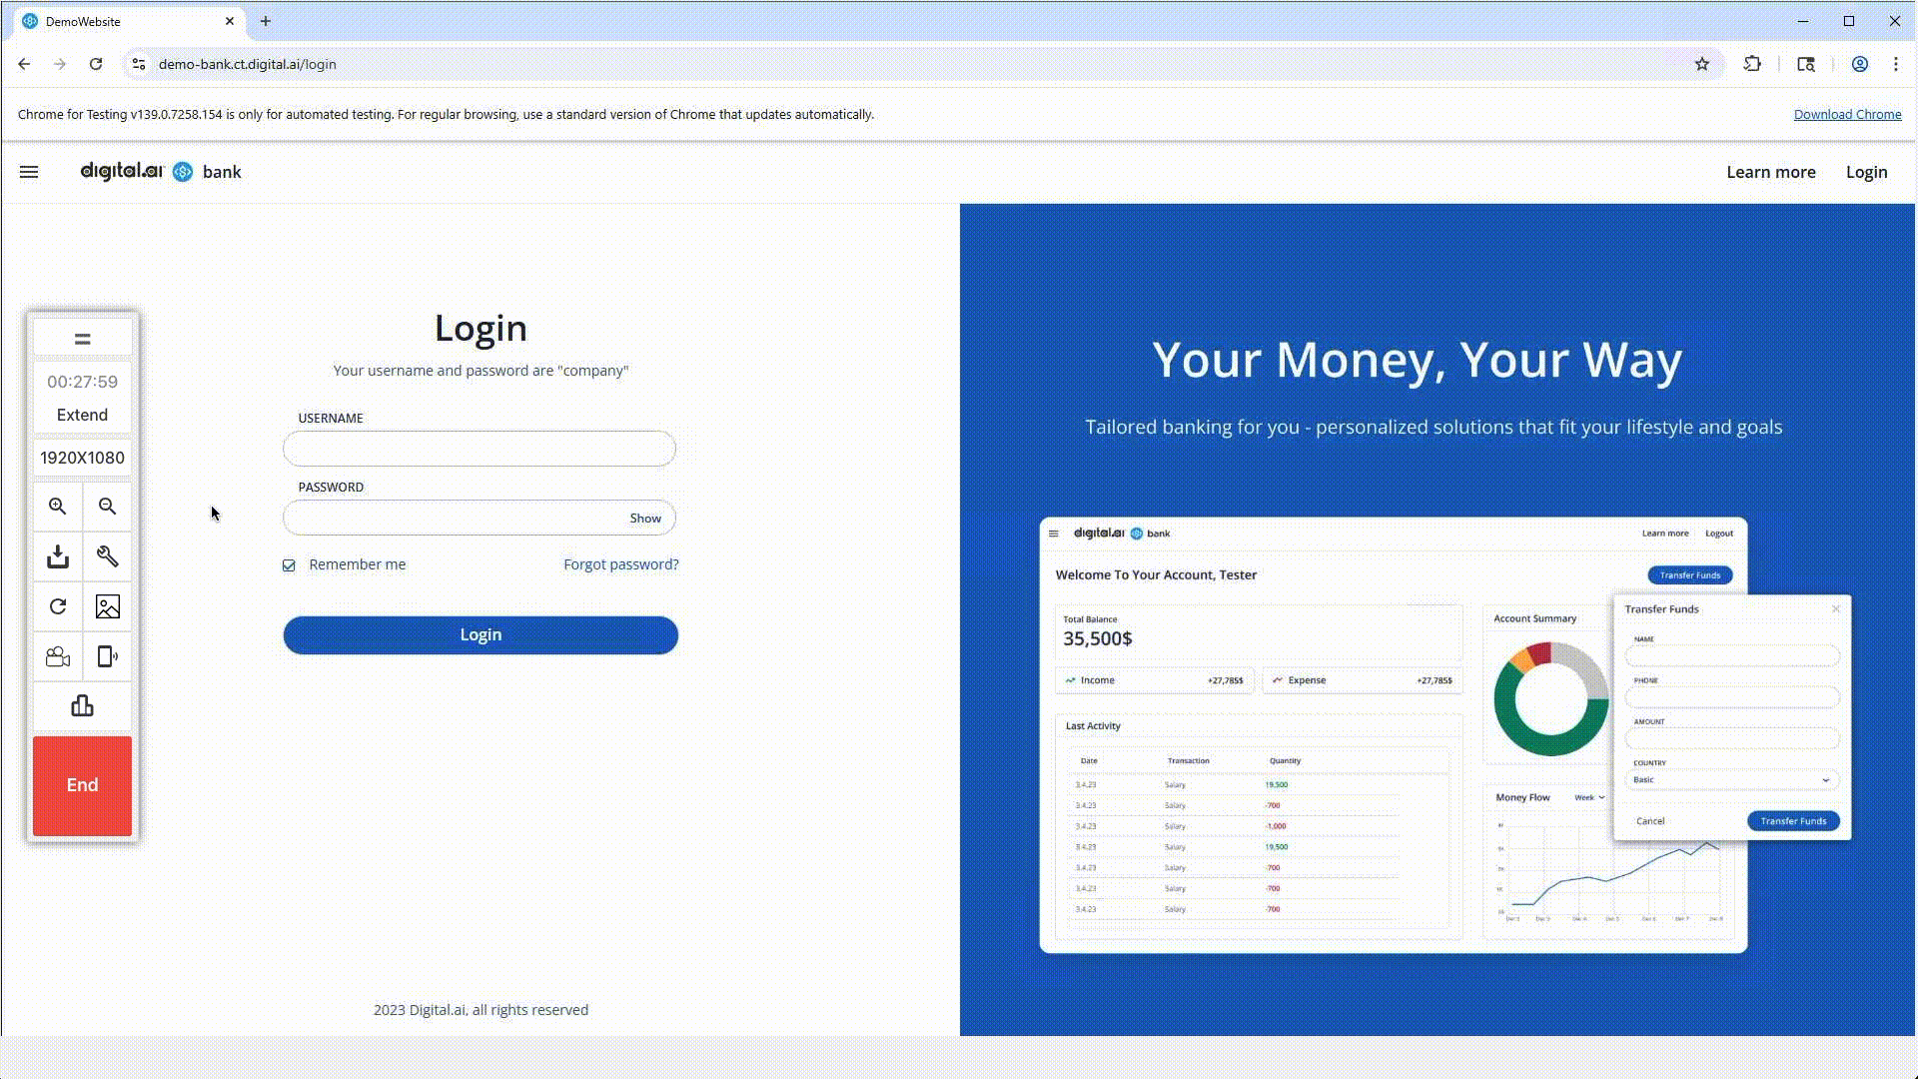Viewport: 1918px width, 1079px height.
Task: Click Learn more in top navigation
Action: pyautogui.click(x=1770, y=172)
